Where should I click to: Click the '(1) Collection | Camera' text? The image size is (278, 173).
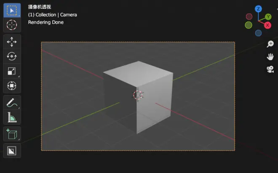[53, 15]
